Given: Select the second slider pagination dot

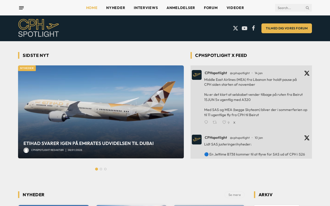Looking at the screenshot, I should (101, 169).
